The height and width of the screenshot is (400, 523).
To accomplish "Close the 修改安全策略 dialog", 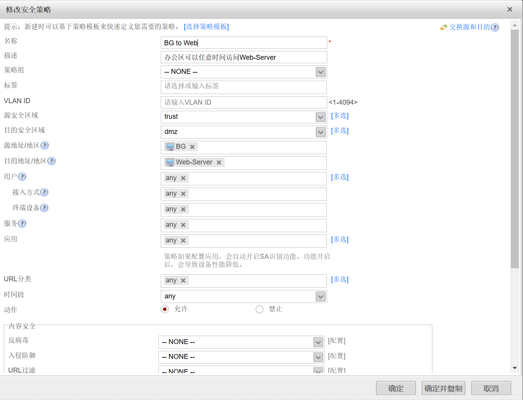I will pyautogui.click(x=510, y=10).
